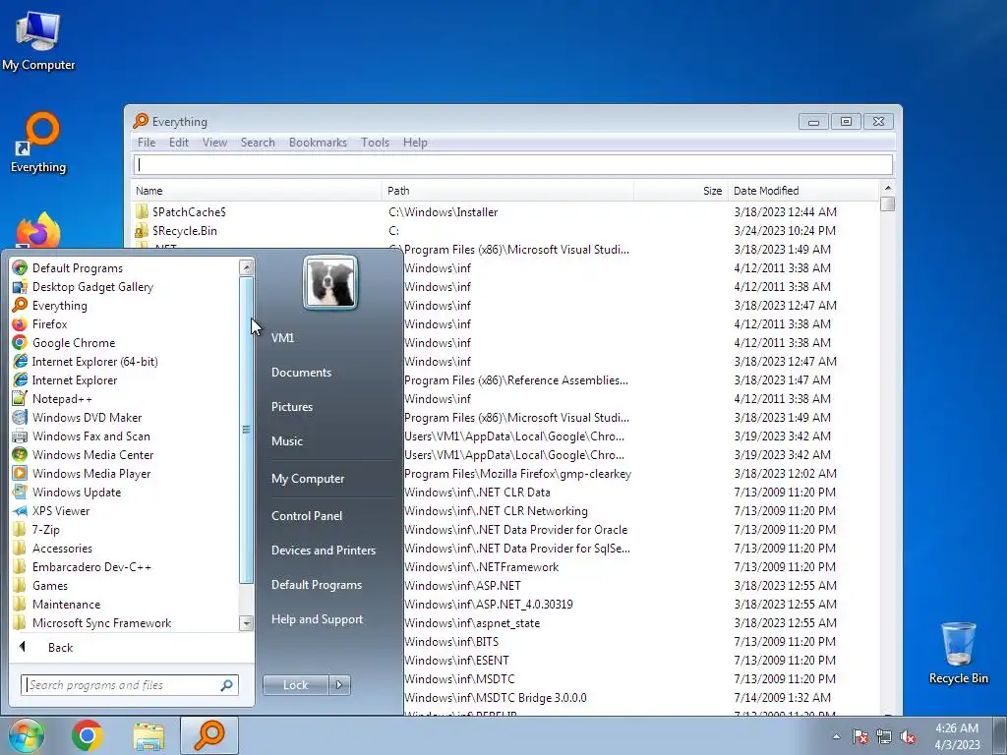Image resolution: width=1007 pixels, height=755 pixels.
Task: Select the Everything desktop shortcut
Action: tap(38, 143)
